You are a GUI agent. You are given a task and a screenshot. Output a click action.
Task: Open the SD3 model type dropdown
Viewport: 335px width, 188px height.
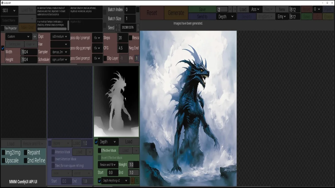point(9,10)
